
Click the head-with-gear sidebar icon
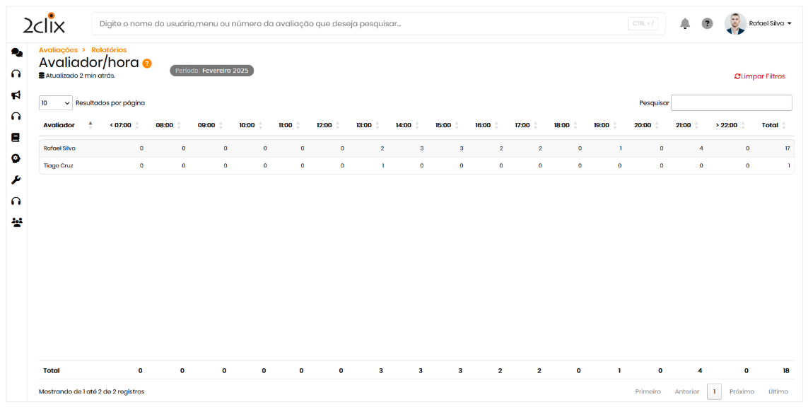16,158
